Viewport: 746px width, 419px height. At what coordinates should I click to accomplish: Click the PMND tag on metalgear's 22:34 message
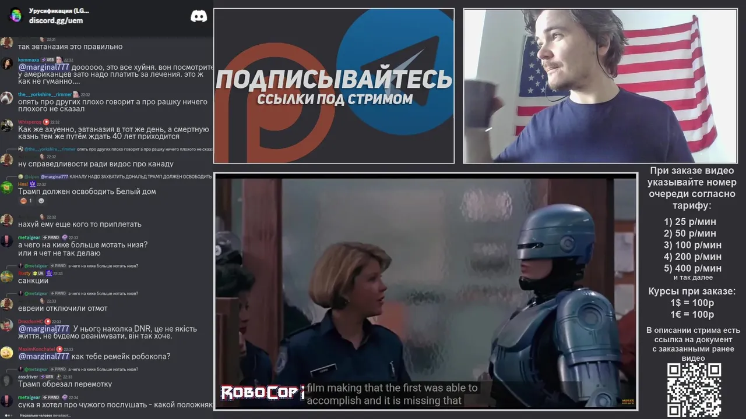51,397
